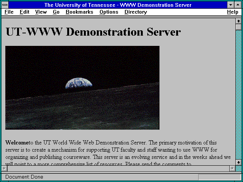Maximize window with title bar up arrow

tap(238, 5)
